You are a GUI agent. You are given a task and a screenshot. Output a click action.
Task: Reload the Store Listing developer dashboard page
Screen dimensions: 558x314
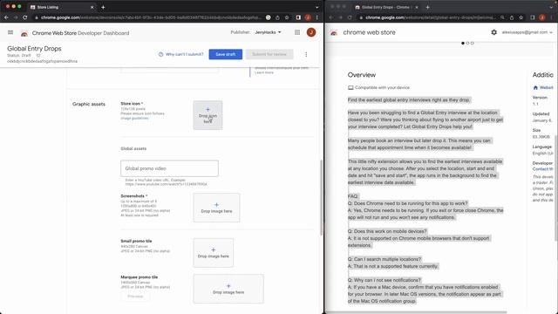[25, 17]
